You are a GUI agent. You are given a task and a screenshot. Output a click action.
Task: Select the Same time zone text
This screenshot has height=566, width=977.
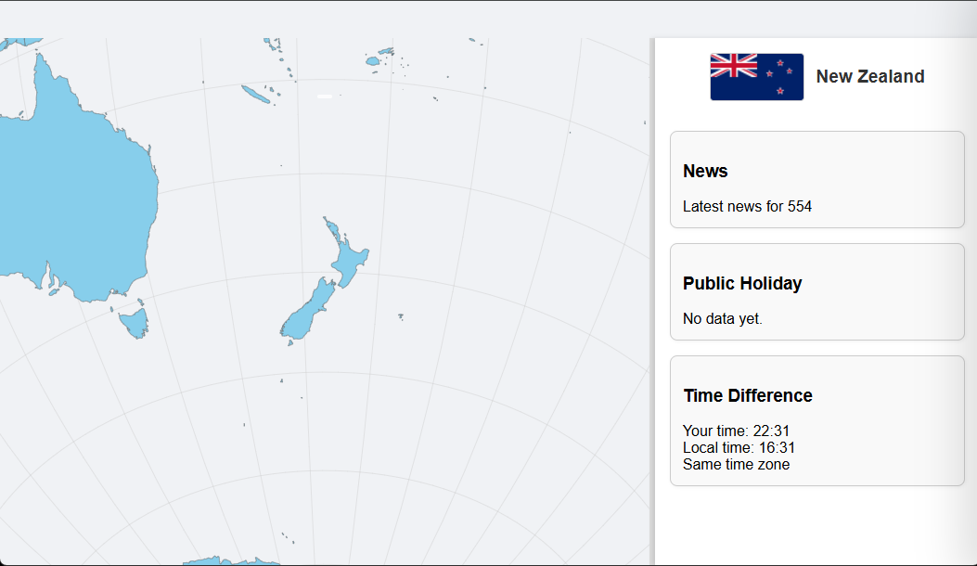(736, 464)
